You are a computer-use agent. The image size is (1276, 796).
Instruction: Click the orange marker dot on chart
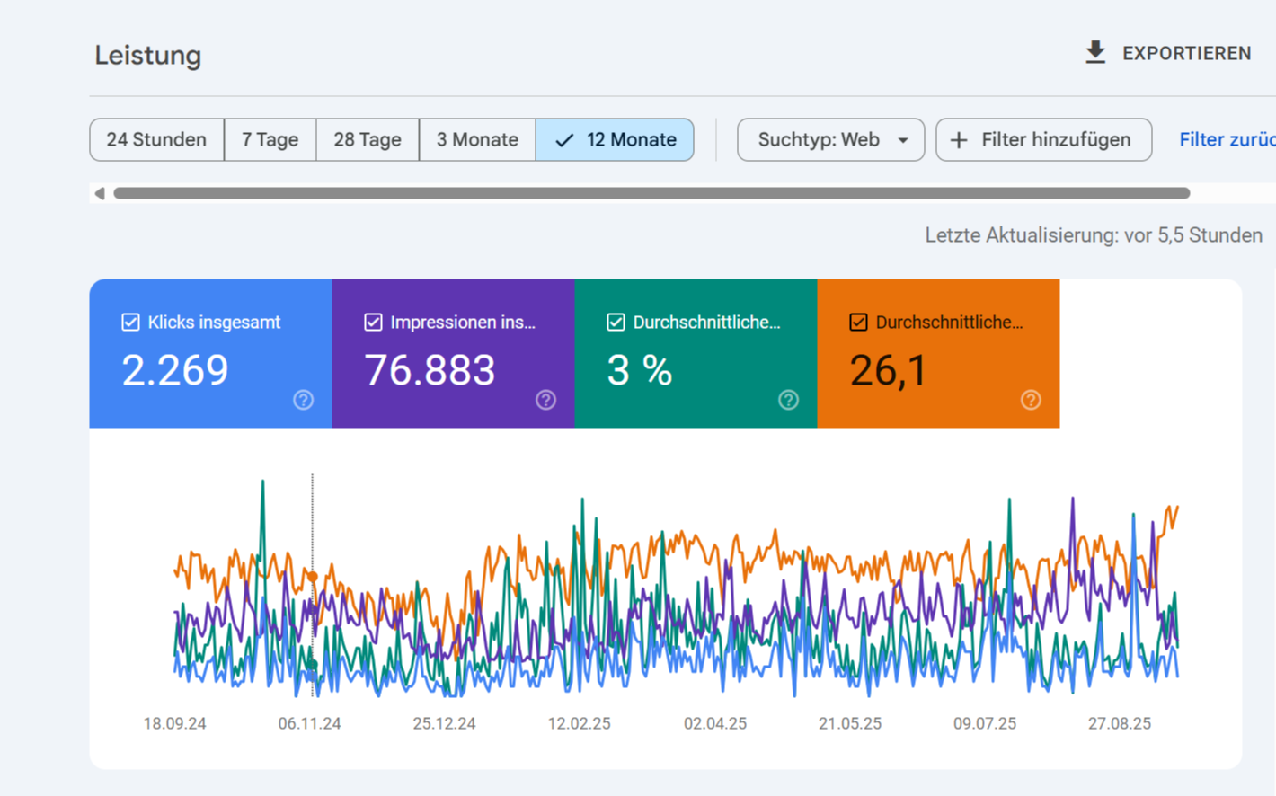[x=313, y=576]
